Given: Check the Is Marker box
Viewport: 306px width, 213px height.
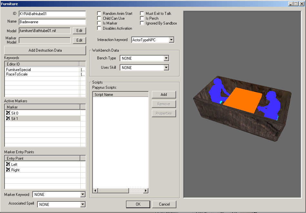Looking at the screenshot, I should click(x=99, y=23).
